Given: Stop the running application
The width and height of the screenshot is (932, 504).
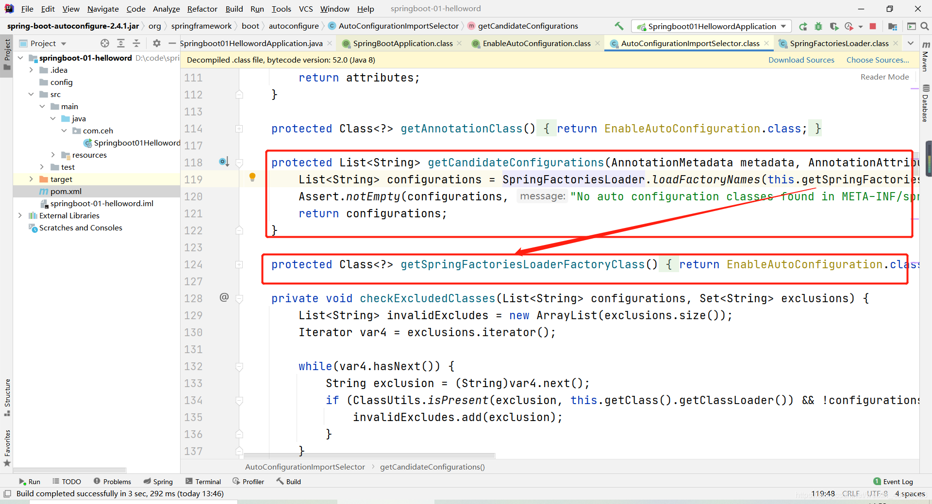Looking at the screenshot, I should 873,26.
